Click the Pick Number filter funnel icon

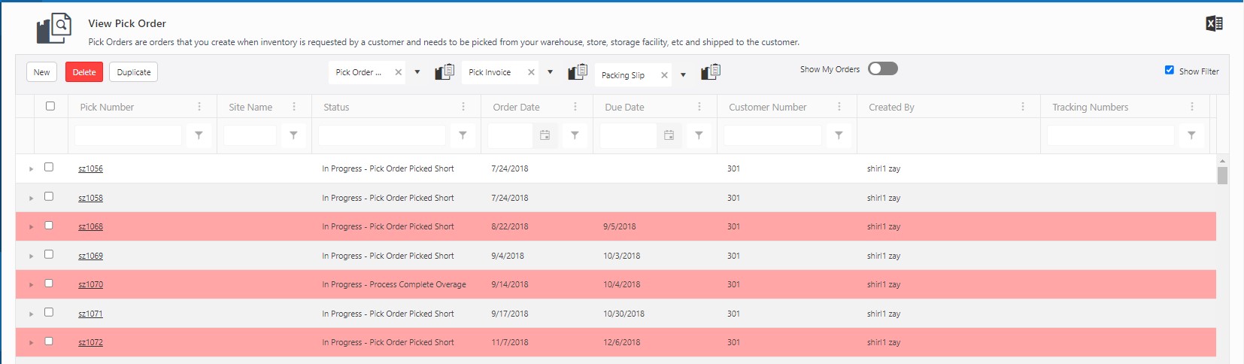click(199, 135)
